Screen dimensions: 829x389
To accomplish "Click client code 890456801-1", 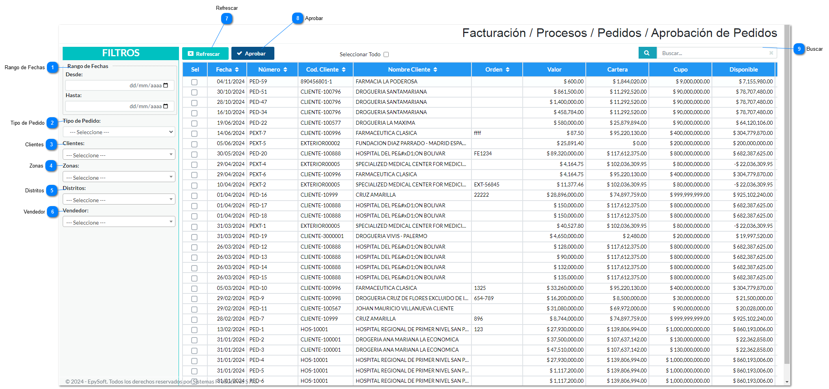I will [316, 81].
